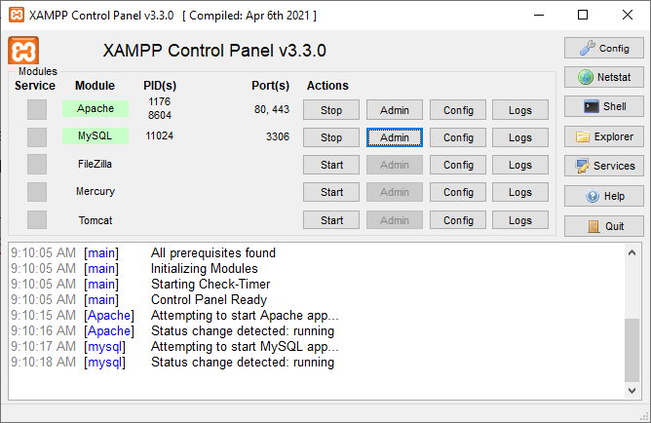Open MySQL Admin page

pyautogui.click(x=395, y=137)
